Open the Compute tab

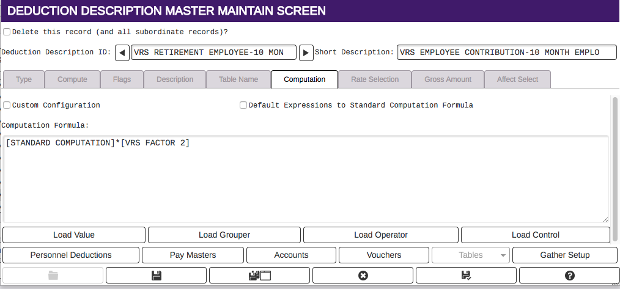tap(72, 79)
